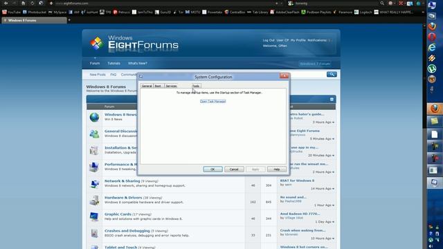The width and height of the screenshot is (443, 249).
Task: Open the Boot tab in System Configuration
Action: click(x=158, y=86)
